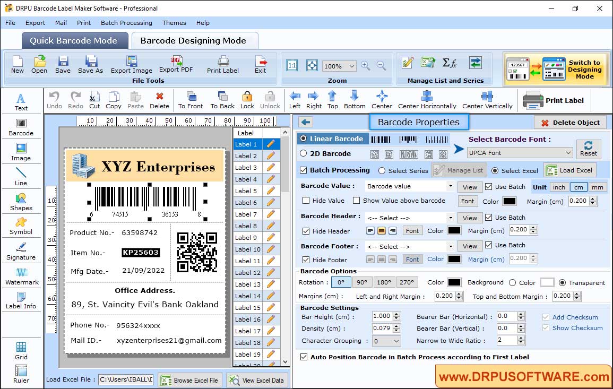Click the Delete Object button

coord(571,123)
